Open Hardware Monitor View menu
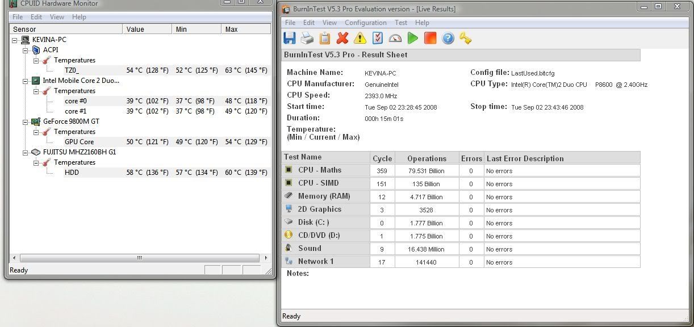Image resolution: width=694 pixels, height=327 pixels. 57,17
